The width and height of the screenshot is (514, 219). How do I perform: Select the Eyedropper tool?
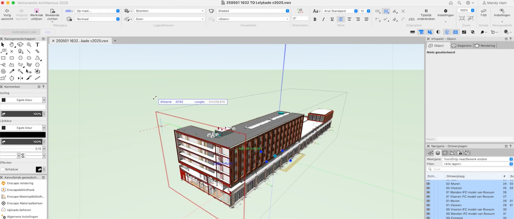pos(12,71)
